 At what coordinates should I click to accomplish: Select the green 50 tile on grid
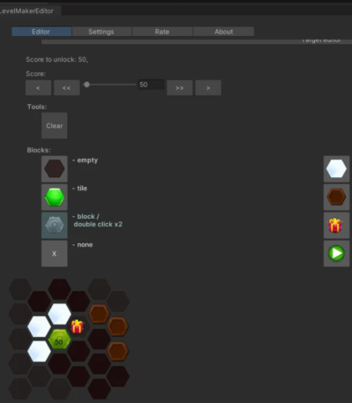pos(59,340)
